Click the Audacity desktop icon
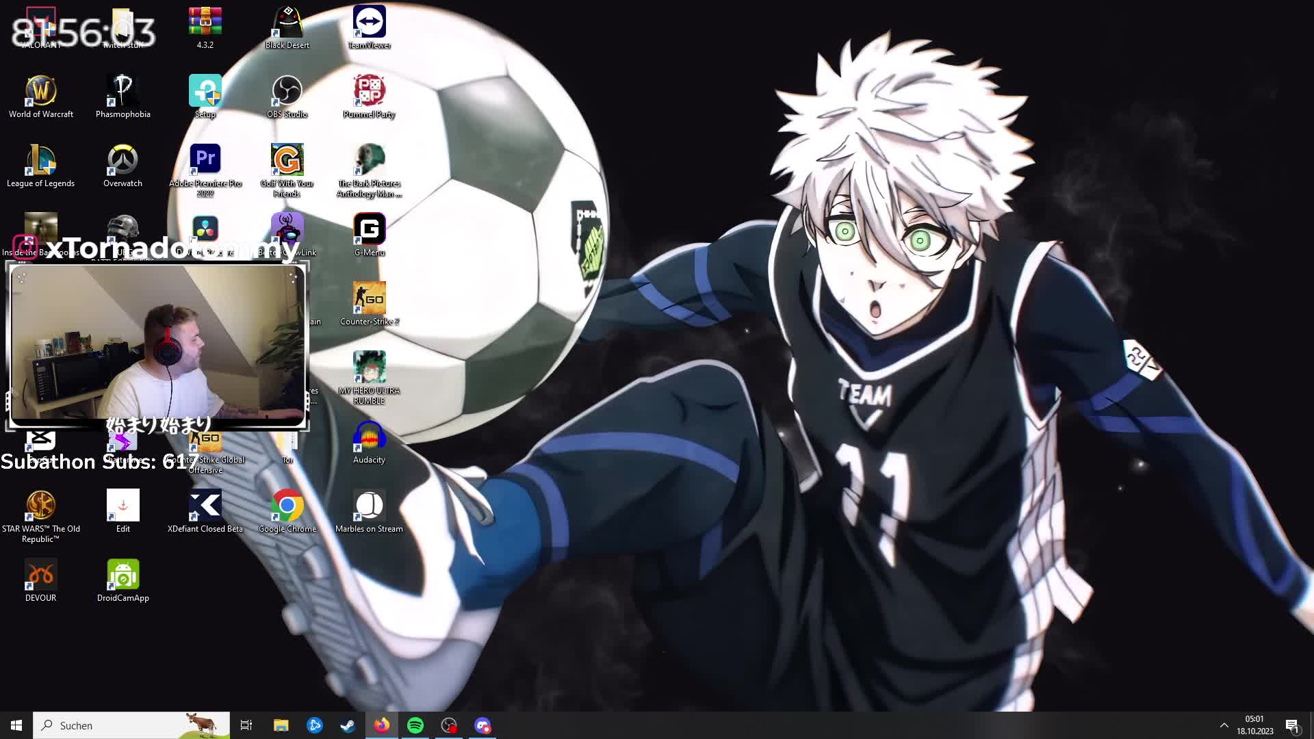 click(x=370, y=443)
